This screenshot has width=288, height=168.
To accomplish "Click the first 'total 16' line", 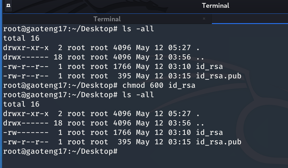I will [21, 38].
